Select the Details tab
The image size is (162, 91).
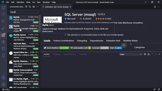tap(47, 41)
